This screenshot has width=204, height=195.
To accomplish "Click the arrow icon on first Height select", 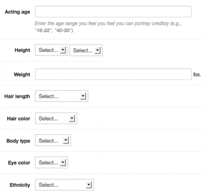I will coord(63,50).
